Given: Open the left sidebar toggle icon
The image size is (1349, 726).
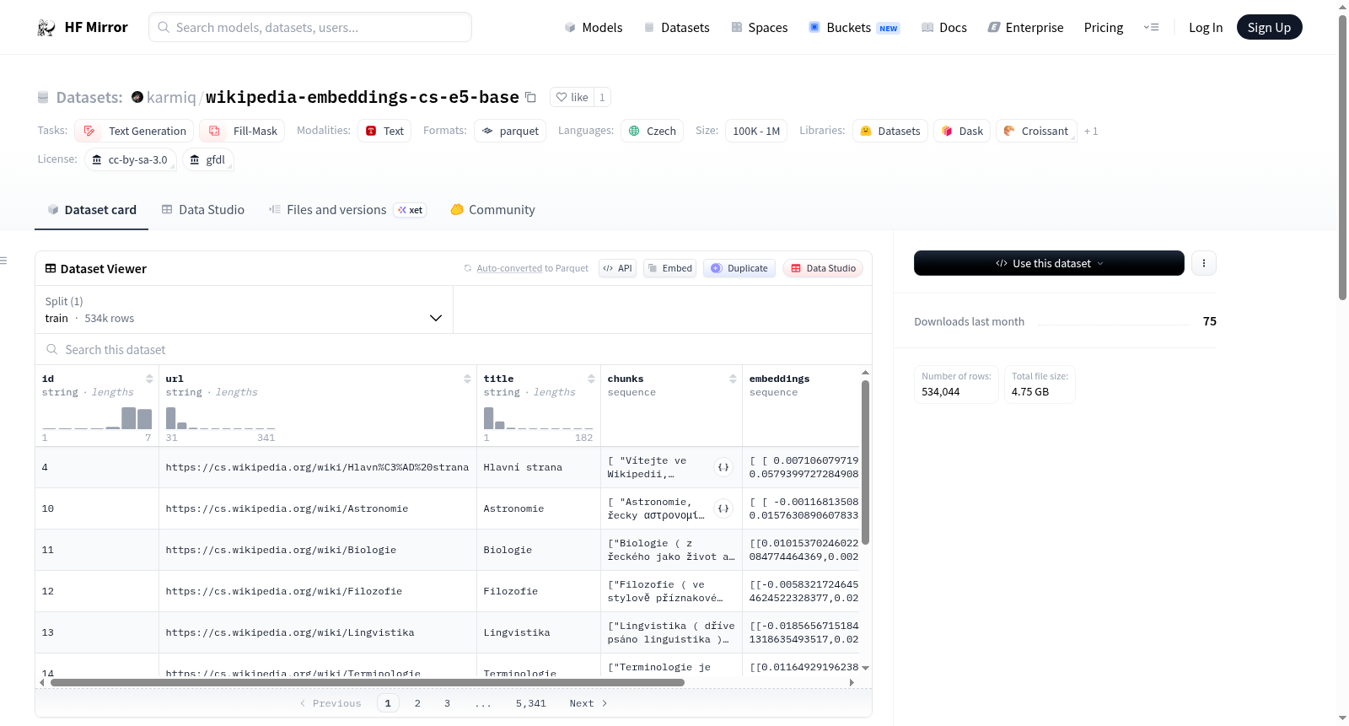Looking at the screenshot, I should click(4, 261).
